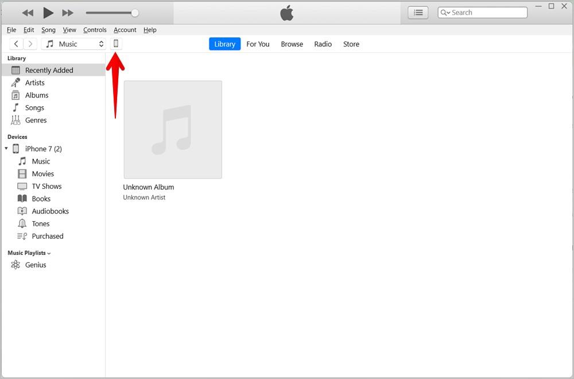Select Albums in the sidebar
The height and width of the screenshot is (379, 574).
coord(53,95)
